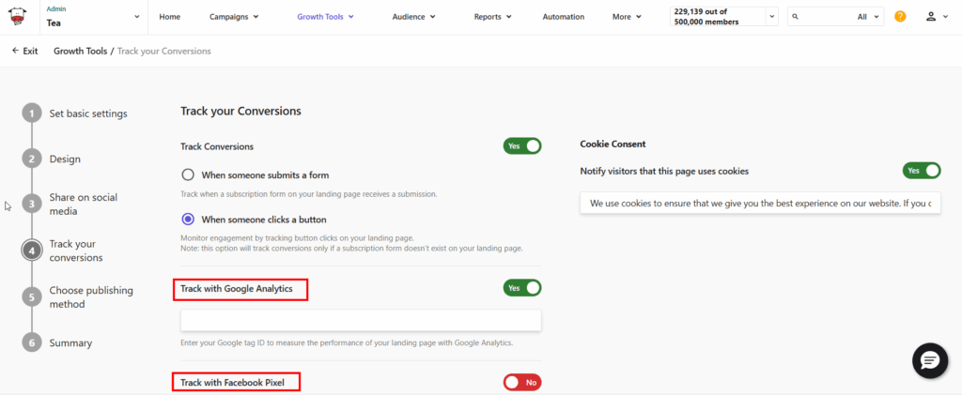
Task: Open the orange help question mark icon
Action: click(x=900, y=17)
